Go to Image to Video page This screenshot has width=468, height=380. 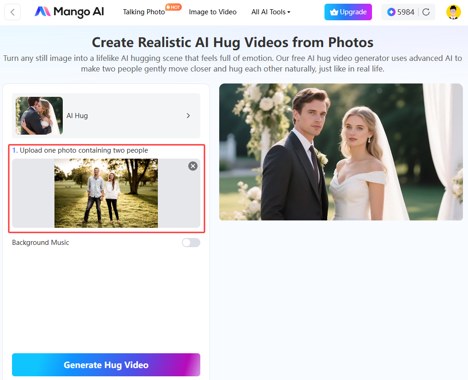(213, 12)
